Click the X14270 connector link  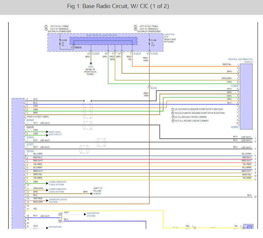pyautogui.click(x=96, y=53)
